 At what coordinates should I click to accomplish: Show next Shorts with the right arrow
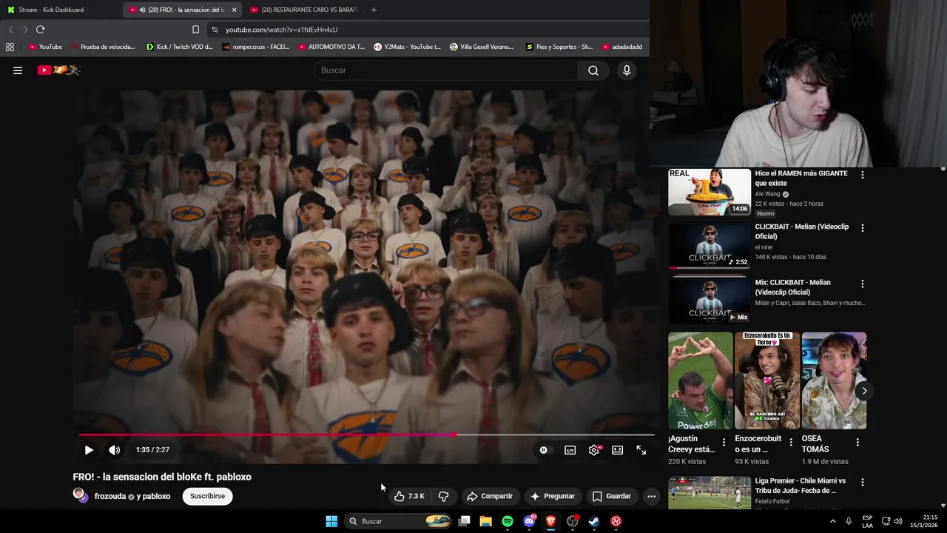(x=864, y=391)
